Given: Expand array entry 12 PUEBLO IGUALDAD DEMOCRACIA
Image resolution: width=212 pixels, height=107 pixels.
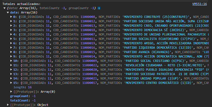Looking at the screenshot, I should point(11,70).
